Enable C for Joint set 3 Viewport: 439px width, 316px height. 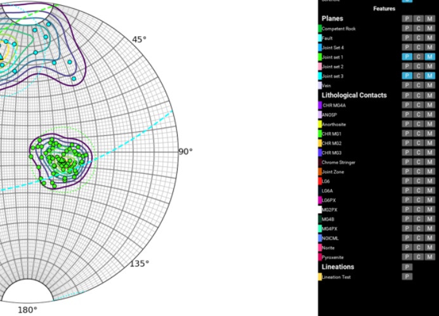tap(418, 76)
